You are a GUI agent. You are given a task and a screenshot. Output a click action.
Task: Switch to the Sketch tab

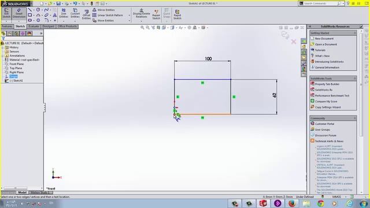[x=20, y=27]
